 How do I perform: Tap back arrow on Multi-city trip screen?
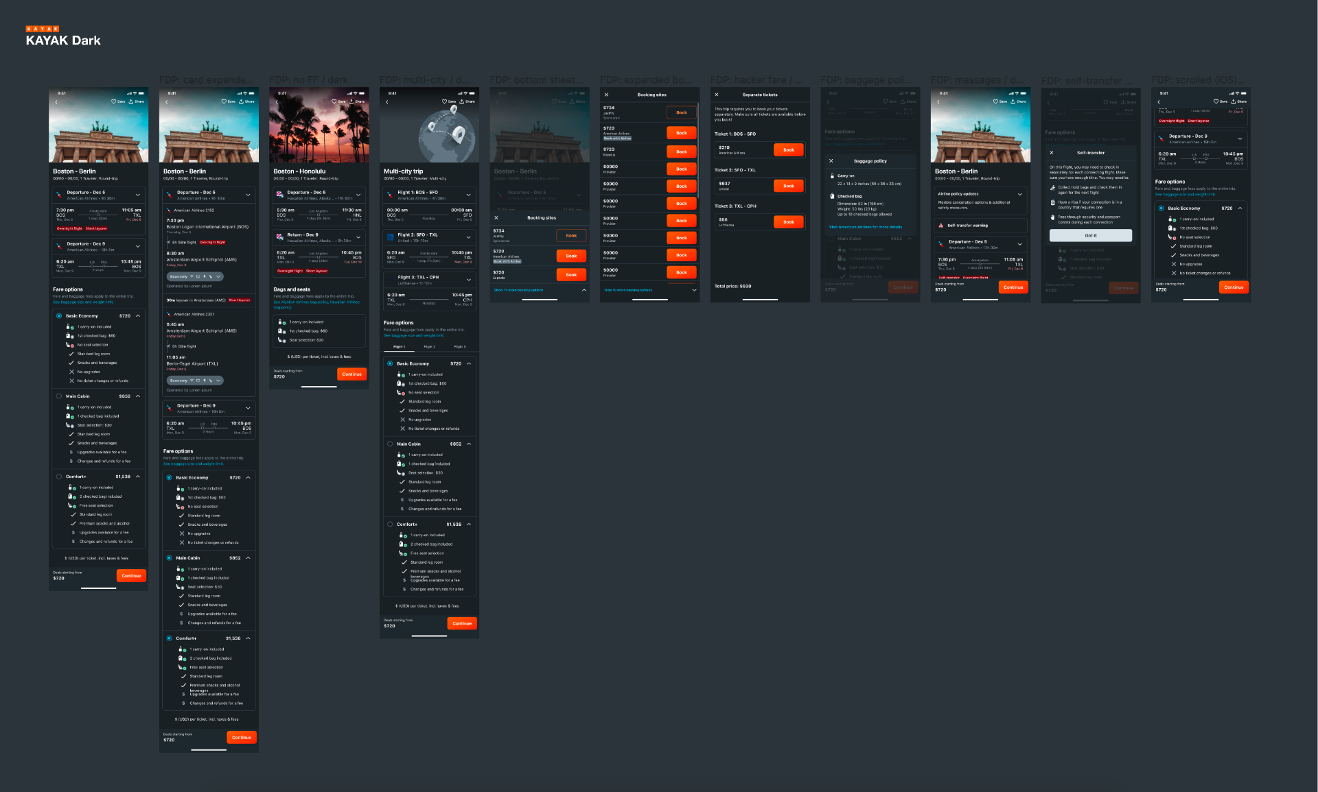387,102
